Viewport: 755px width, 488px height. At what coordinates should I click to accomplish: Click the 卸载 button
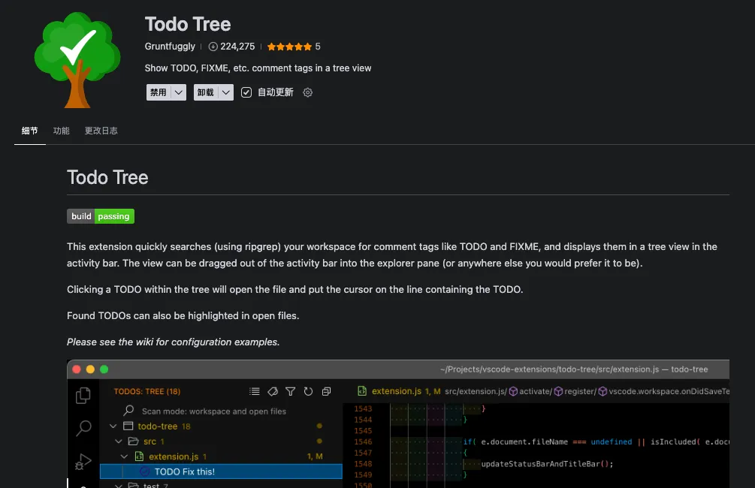(x=206, y=92)
